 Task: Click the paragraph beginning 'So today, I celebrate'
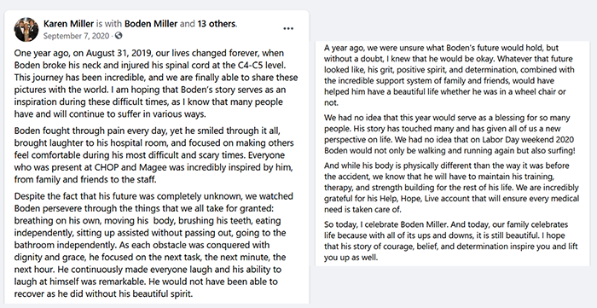coord(451,241)
